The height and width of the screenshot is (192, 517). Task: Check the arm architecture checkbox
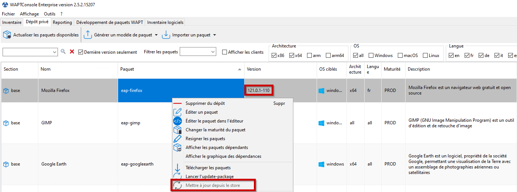pyautogui.click(x=309, y=56)
